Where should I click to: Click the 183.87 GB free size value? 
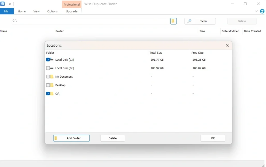coord(199,68)
